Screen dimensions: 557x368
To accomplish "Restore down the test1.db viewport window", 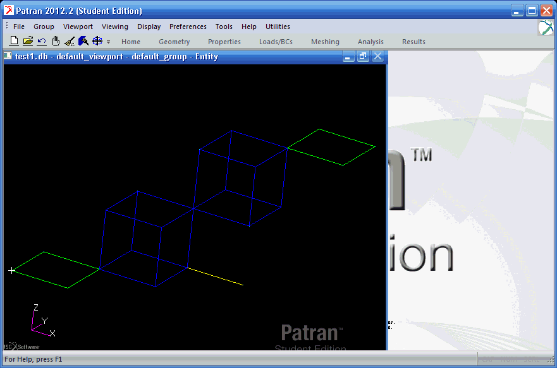I will coord(363,56).
